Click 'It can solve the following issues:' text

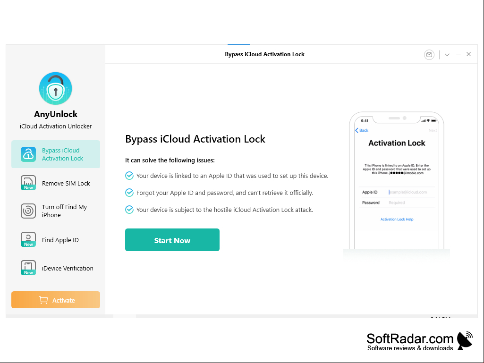(170, 160)
